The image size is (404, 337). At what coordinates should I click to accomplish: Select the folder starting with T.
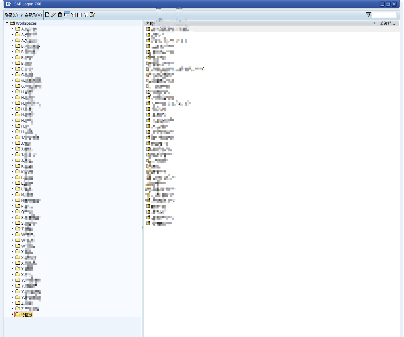24,229
